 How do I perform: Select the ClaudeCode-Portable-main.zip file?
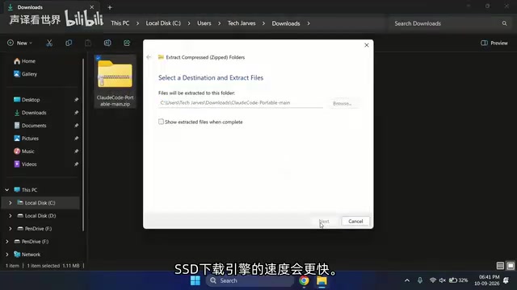pyautogui.click(x=115, y=81)
